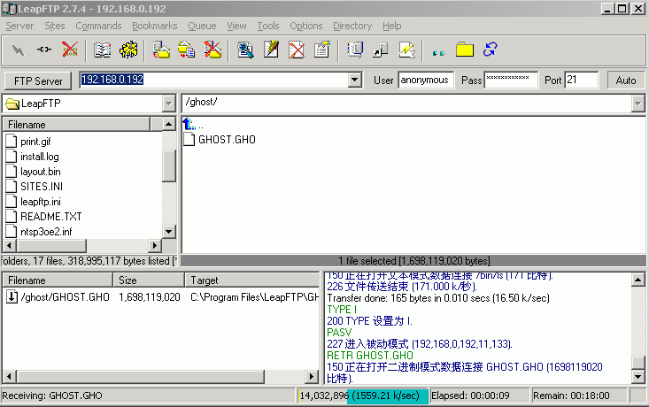Click the LeapFTP folder icon in local path box
The width and height of the screenshot is (649, 407).
coord(12,104)
